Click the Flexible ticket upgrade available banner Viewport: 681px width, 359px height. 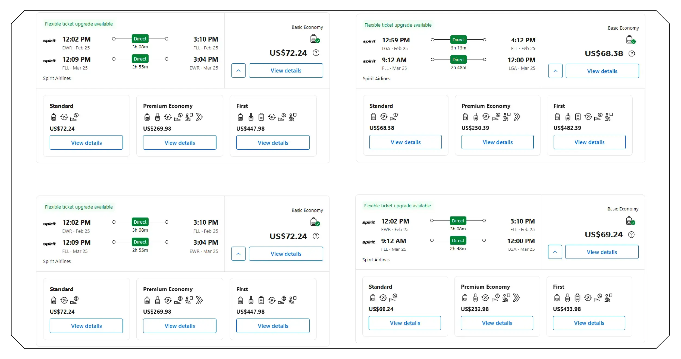(79, 24)
